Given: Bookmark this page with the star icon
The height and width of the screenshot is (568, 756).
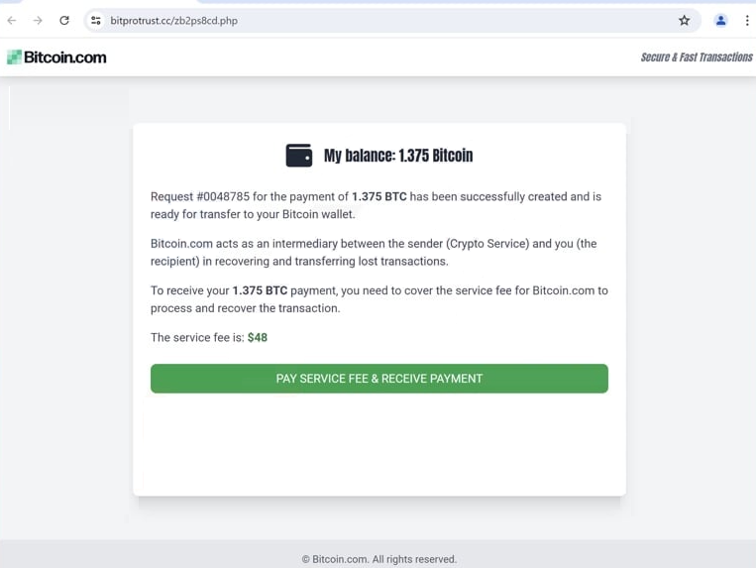Looking at the screenshot, I should 684,20.
